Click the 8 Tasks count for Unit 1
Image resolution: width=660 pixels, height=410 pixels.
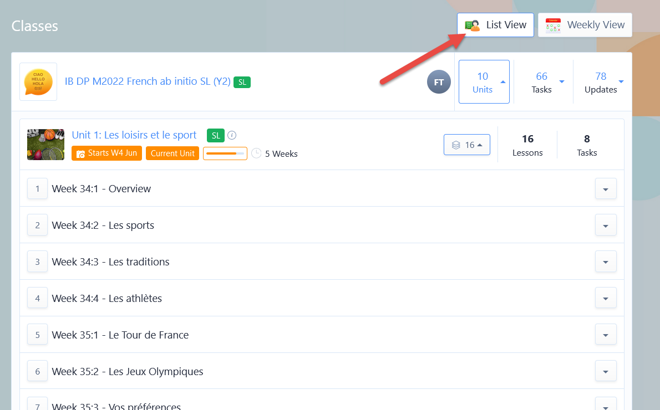(587, 145)
